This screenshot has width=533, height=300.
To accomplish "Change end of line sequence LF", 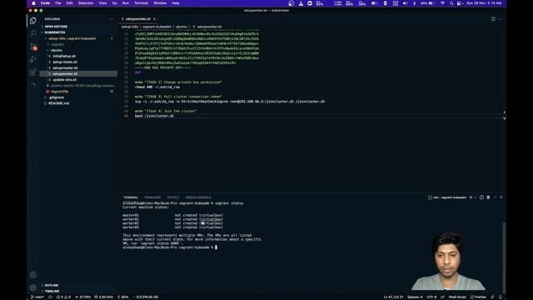I will tap(442, 297).
